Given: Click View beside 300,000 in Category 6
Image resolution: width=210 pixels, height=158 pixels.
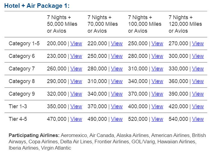Looking at the screenshot, I should tap(198, 56).
